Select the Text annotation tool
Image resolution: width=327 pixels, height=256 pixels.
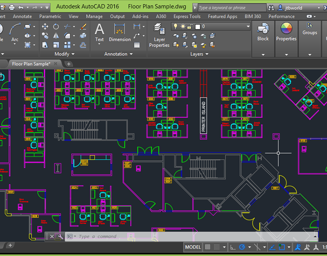pyautogui.click(x=99, y=32)
